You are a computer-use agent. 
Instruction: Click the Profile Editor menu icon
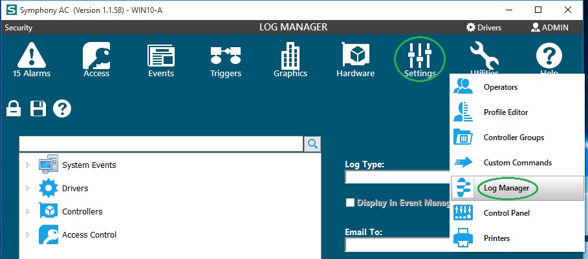coord(463,112)
